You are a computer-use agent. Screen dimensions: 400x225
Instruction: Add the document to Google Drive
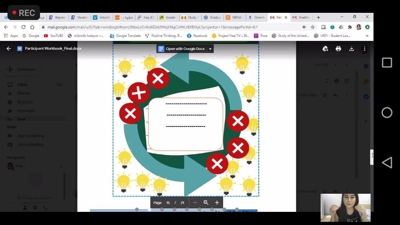(x=325, y=49)
